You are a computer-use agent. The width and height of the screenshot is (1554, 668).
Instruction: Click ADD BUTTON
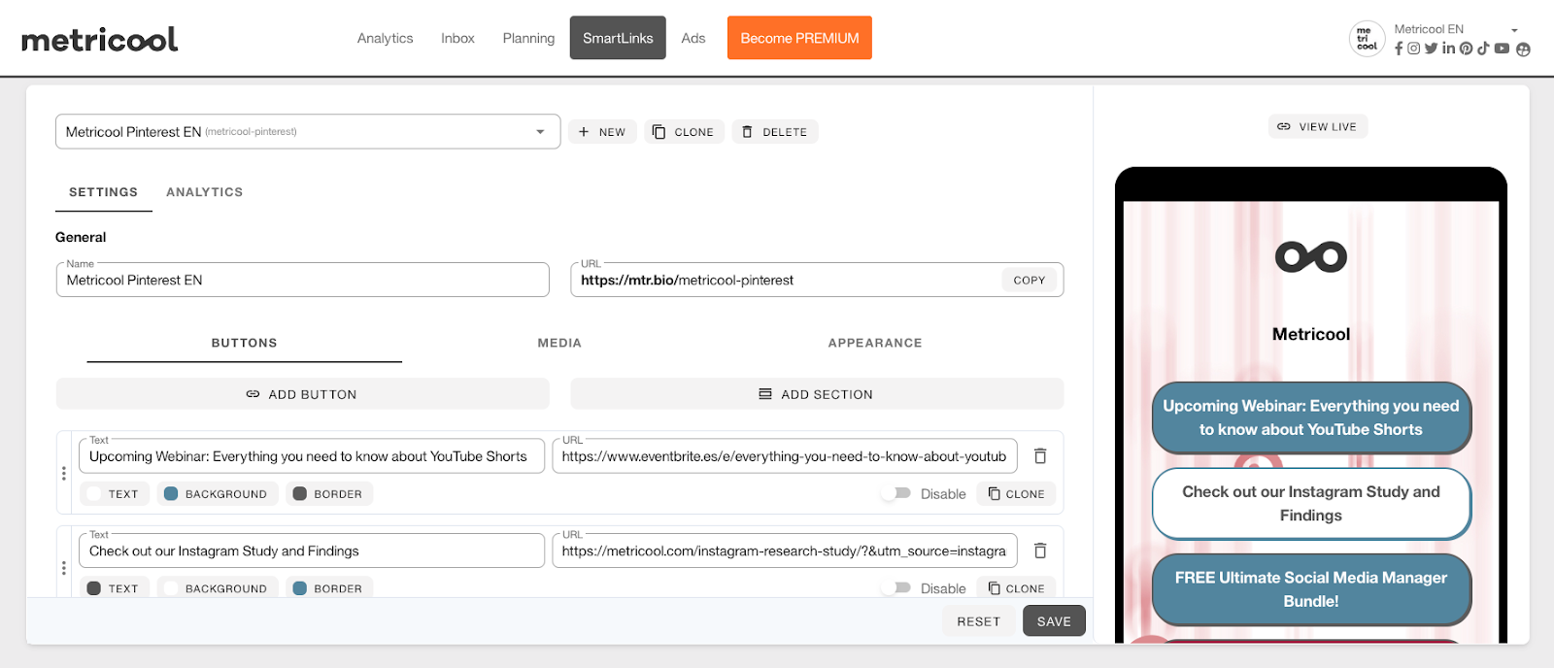point(302,394)
